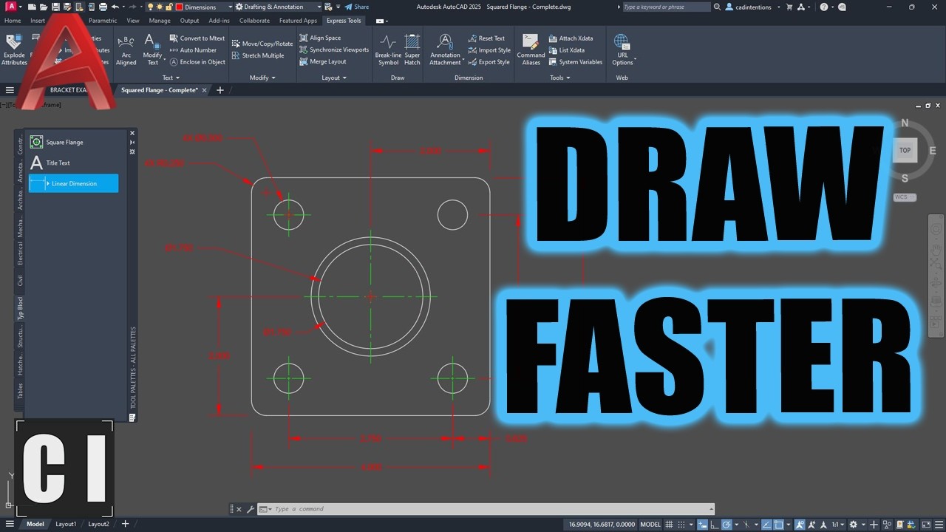Select Square Flange in tool palette
Viewport: 946px width, 532px height.
(73, 142)
